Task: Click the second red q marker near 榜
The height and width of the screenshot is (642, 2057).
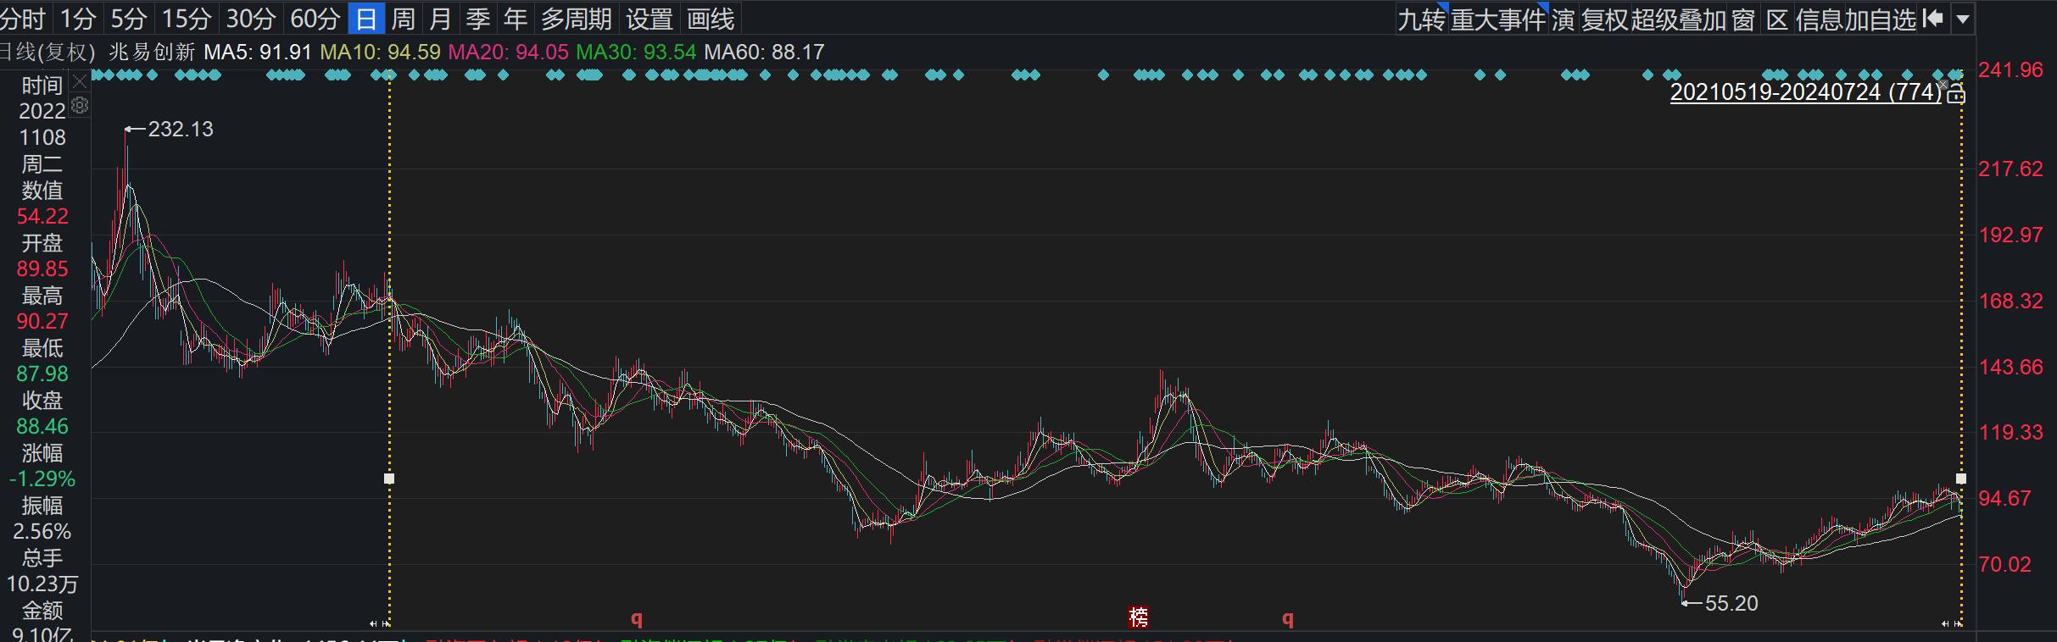Action: [x=1287, y=617]
